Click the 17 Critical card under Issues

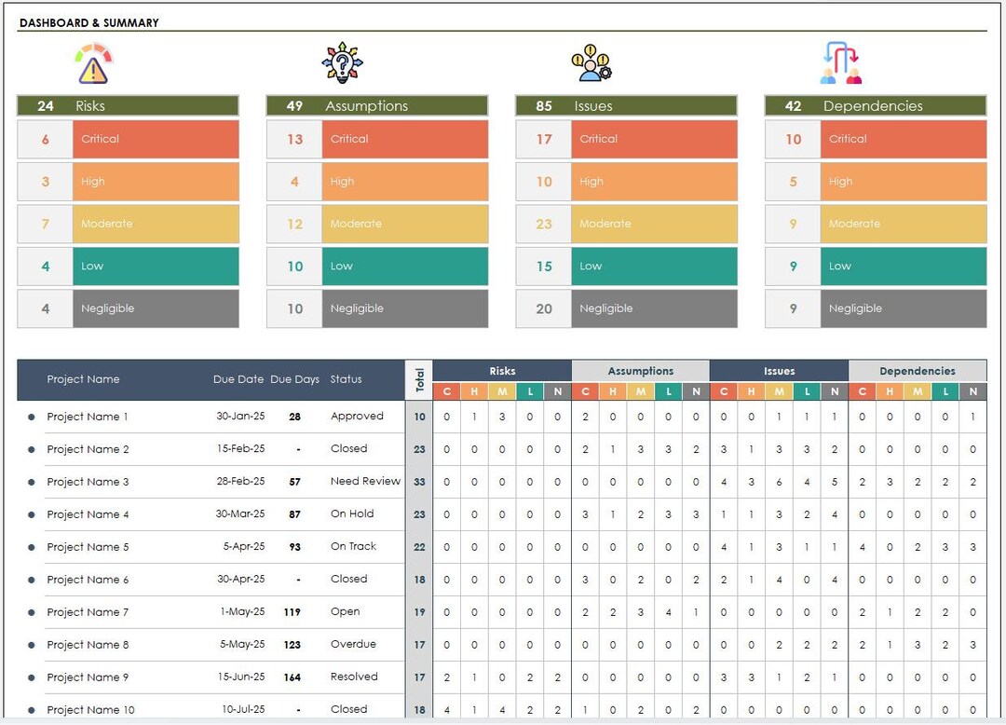(626, 139)
